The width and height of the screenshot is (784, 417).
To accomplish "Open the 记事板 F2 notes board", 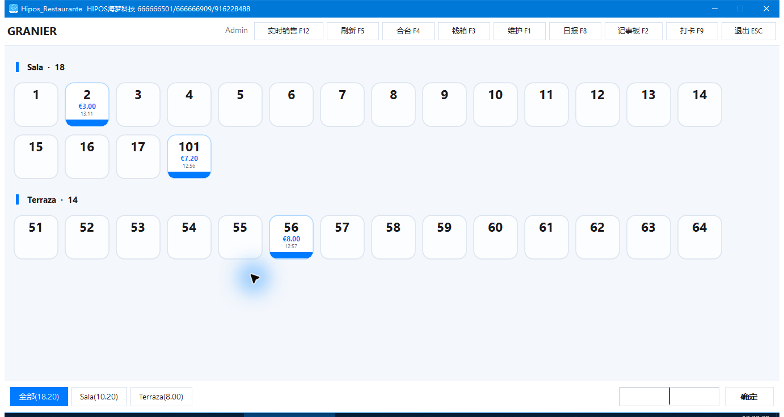I will coord(634,31).
